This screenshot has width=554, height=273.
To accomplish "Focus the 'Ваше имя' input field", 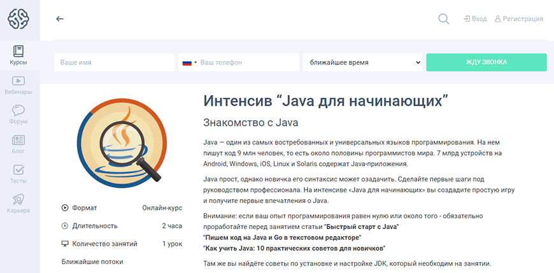I will [x=115, y=62].
